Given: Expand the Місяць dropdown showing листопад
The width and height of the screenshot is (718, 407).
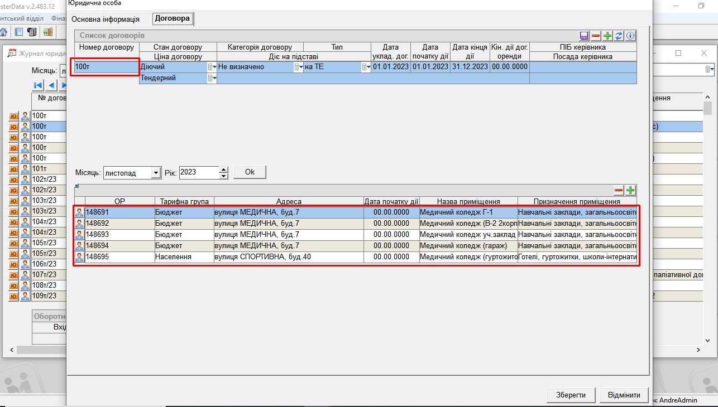Looking at the screenshot, I should (x=156, y=173).
